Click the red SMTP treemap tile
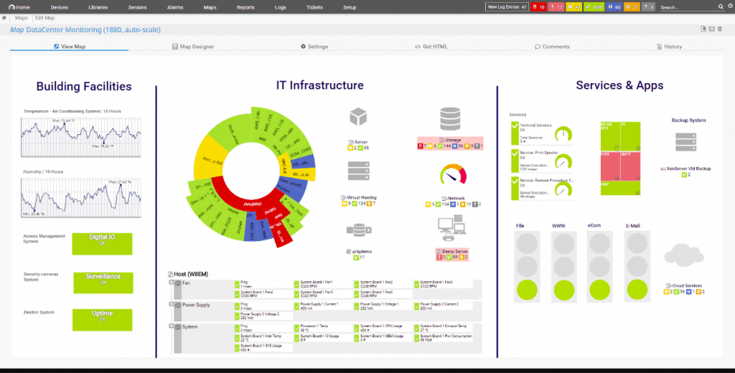Image resolution: width=735 pixels, height=373 pixels. [630, 167]
